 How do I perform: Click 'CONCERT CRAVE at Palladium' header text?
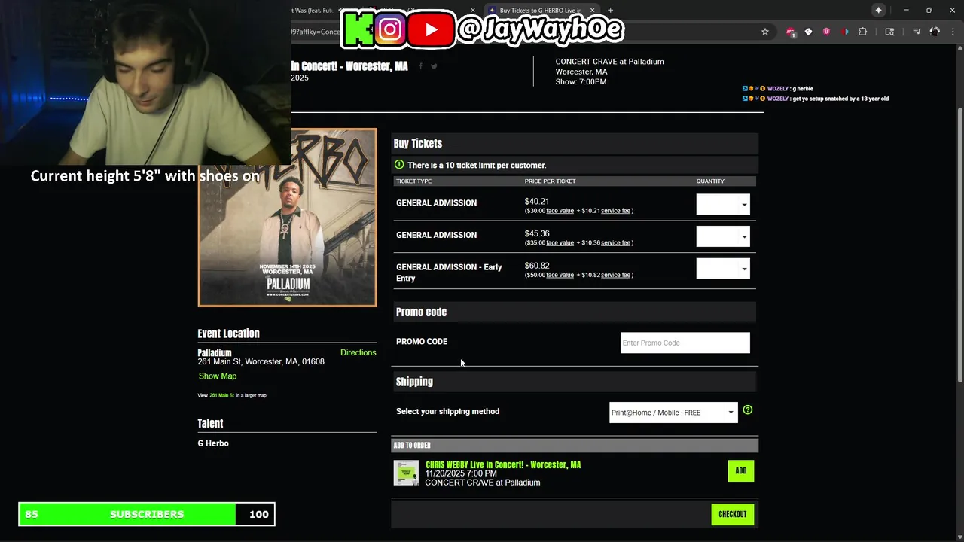click(609, 62)
